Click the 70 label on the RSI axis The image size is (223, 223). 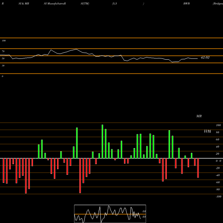3,51
